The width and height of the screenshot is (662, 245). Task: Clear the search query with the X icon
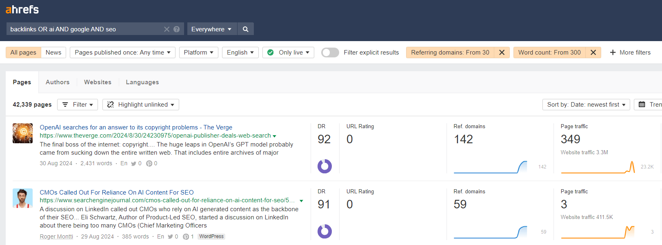pyautogui.click(x=167, y=29)
